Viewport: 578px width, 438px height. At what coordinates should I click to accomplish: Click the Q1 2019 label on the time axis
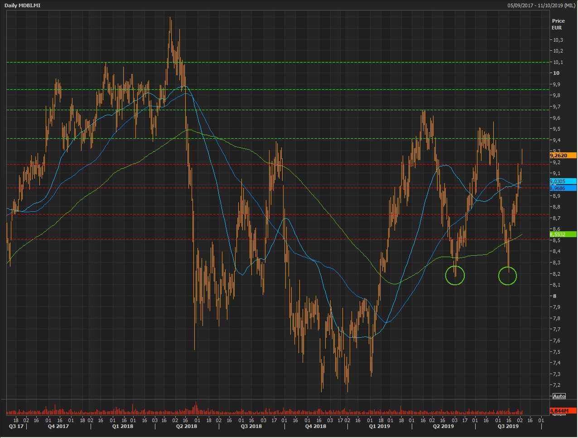379,426
